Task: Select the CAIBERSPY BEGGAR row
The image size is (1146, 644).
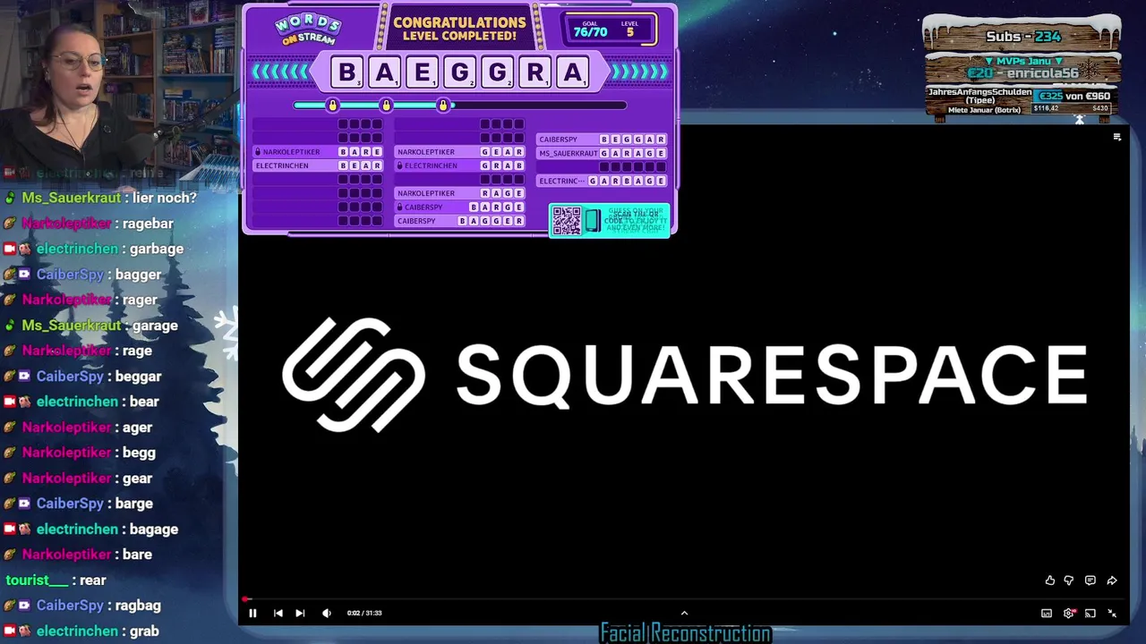Action: tap(602, 140)
